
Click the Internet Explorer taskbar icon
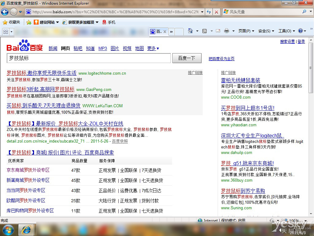(x=26, y=230)
